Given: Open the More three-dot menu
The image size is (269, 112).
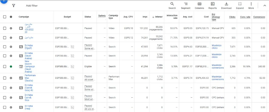Looking at the screenshot, I should pyautogui.click(x=251, y=6).
